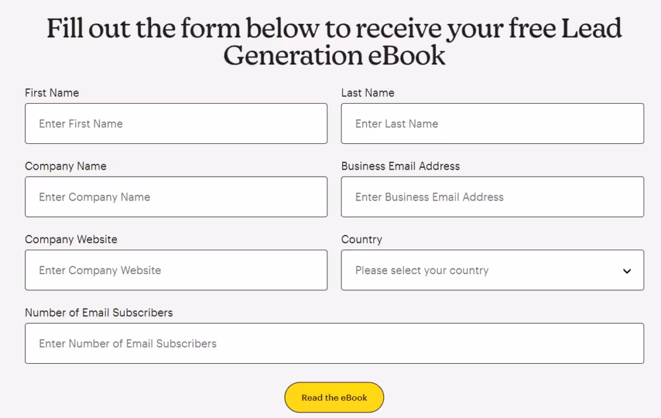Click the "Company Name" label text
Screen dimensions: 661x418
[x=65, y=166]
